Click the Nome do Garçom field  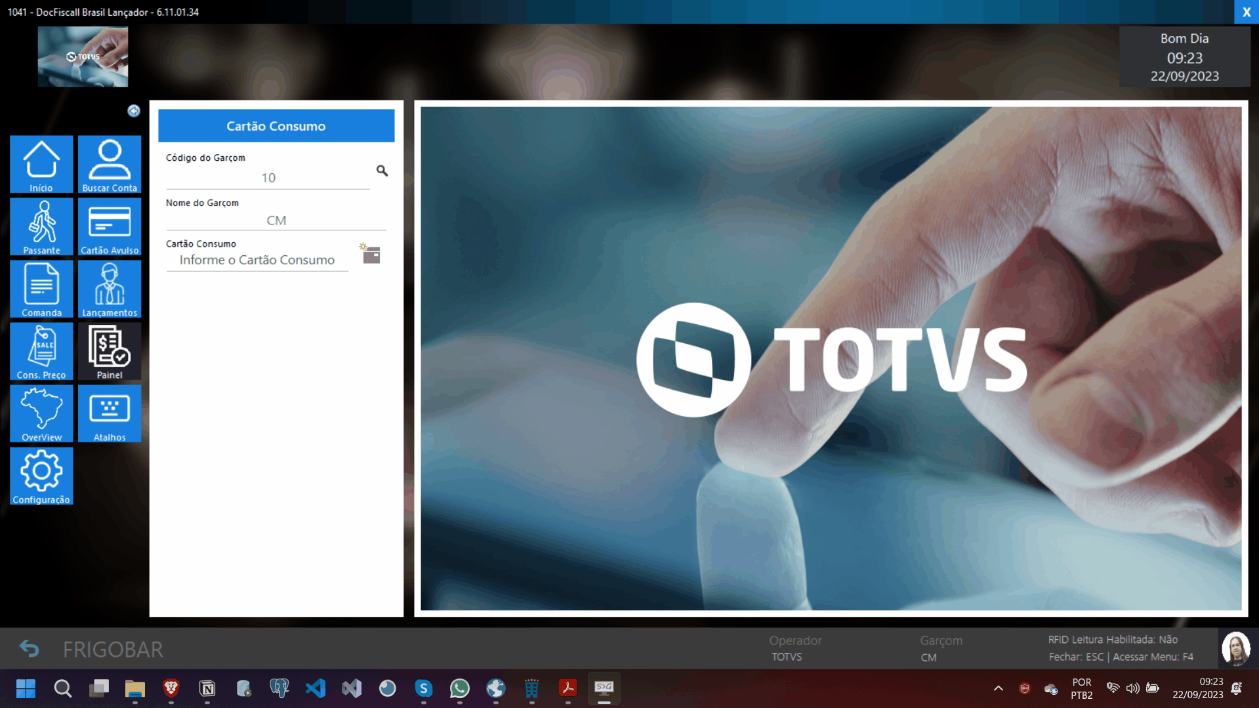click(276, 220)
